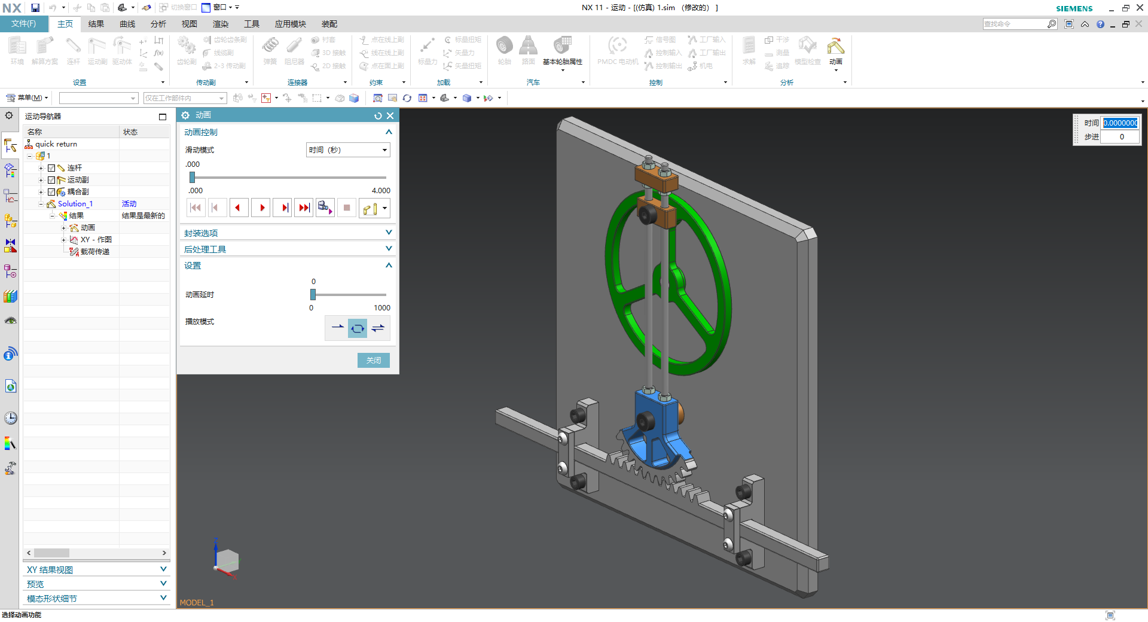Image resolution: width=1148 pixels, height=622 pixels.
Task: Select the play-once playback mode
Action: pyautogui.click(x=337, y=328)
